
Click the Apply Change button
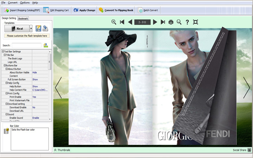pos(84,10)
